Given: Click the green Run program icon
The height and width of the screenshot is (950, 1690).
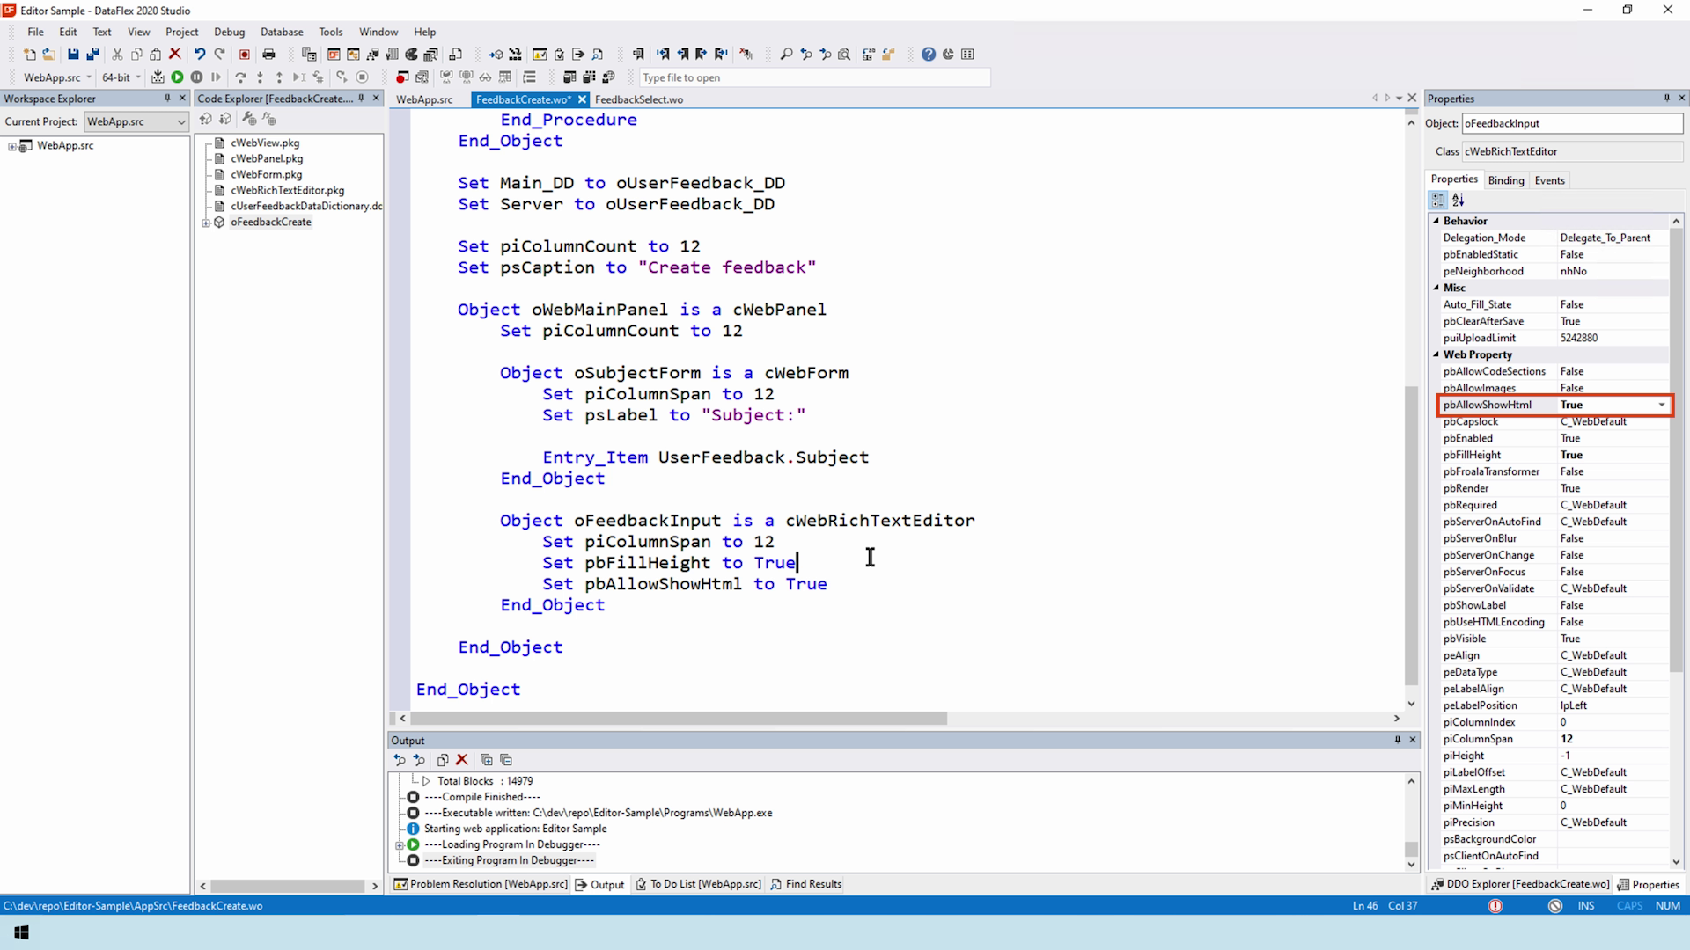Looking at the screenshot, I should pyautogui.click(x=177, y=77).
